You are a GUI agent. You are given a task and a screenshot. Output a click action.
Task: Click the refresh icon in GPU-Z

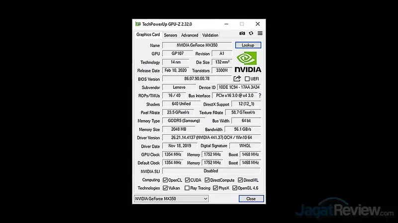[251, 33]
